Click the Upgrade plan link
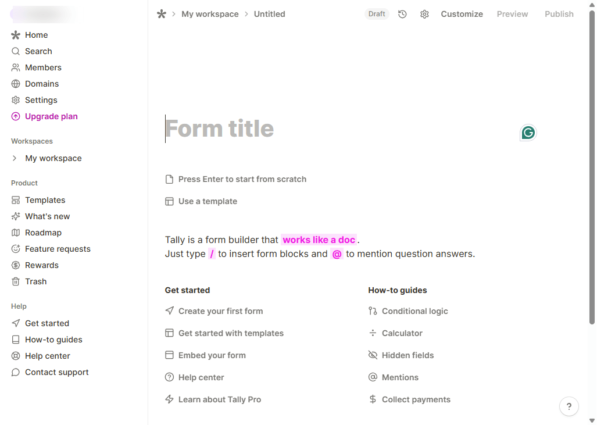Screen dimensions: 597x425 tap(51, 116)
